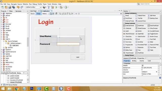Select the JDateChooser palette component
The image size is (162, 91).
[x=141, y=28]
